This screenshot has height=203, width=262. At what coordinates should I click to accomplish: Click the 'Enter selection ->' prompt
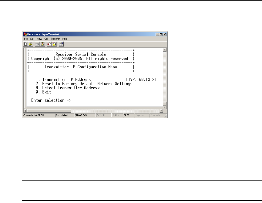(51, 100)
